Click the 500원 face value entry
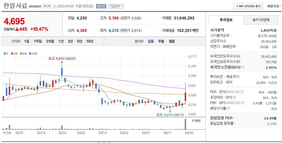Viewport: 282px width, 143px height. coord(264,47)
